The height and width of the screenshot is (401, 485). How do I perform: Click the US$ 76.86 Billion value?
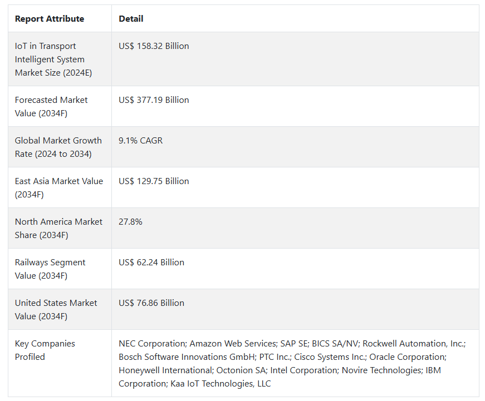point(151,303)
